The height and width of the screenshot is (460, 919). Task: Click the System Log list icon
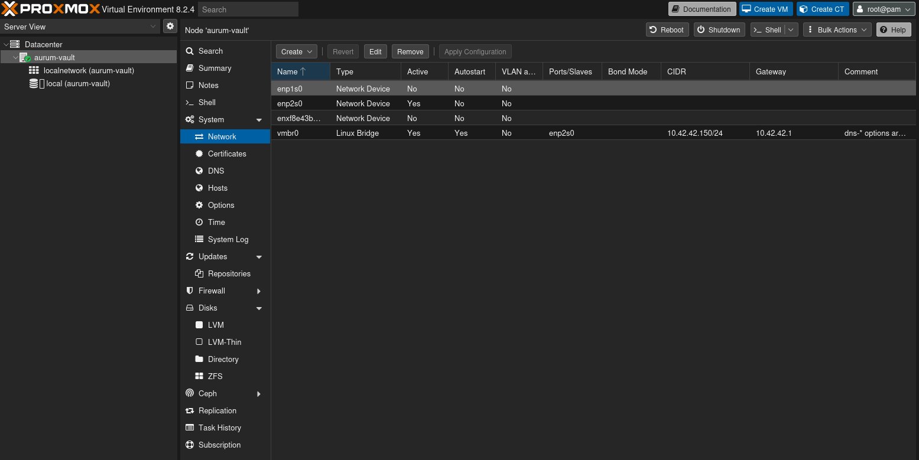199,239
